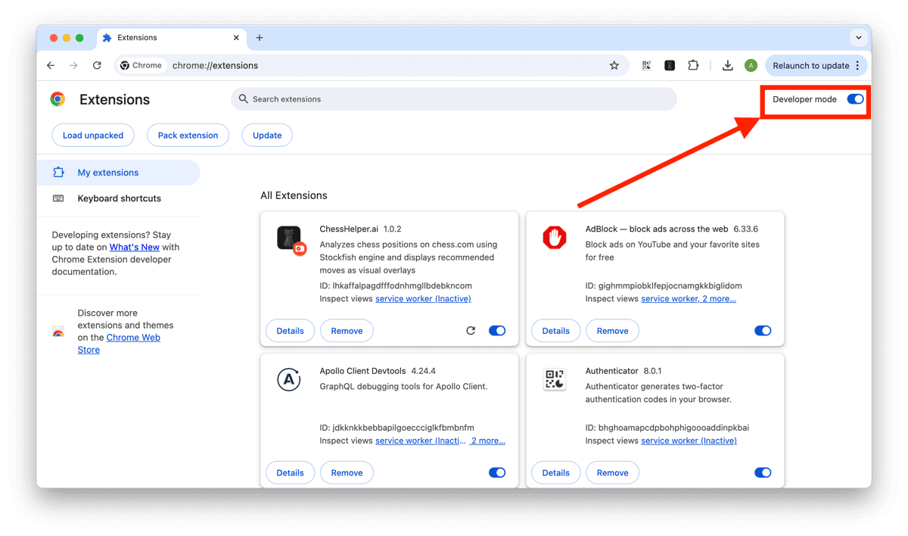The width and height of the screenshot is (908, 536).
Task: Bookmark this page with the star icon
Action: point(614,65)
